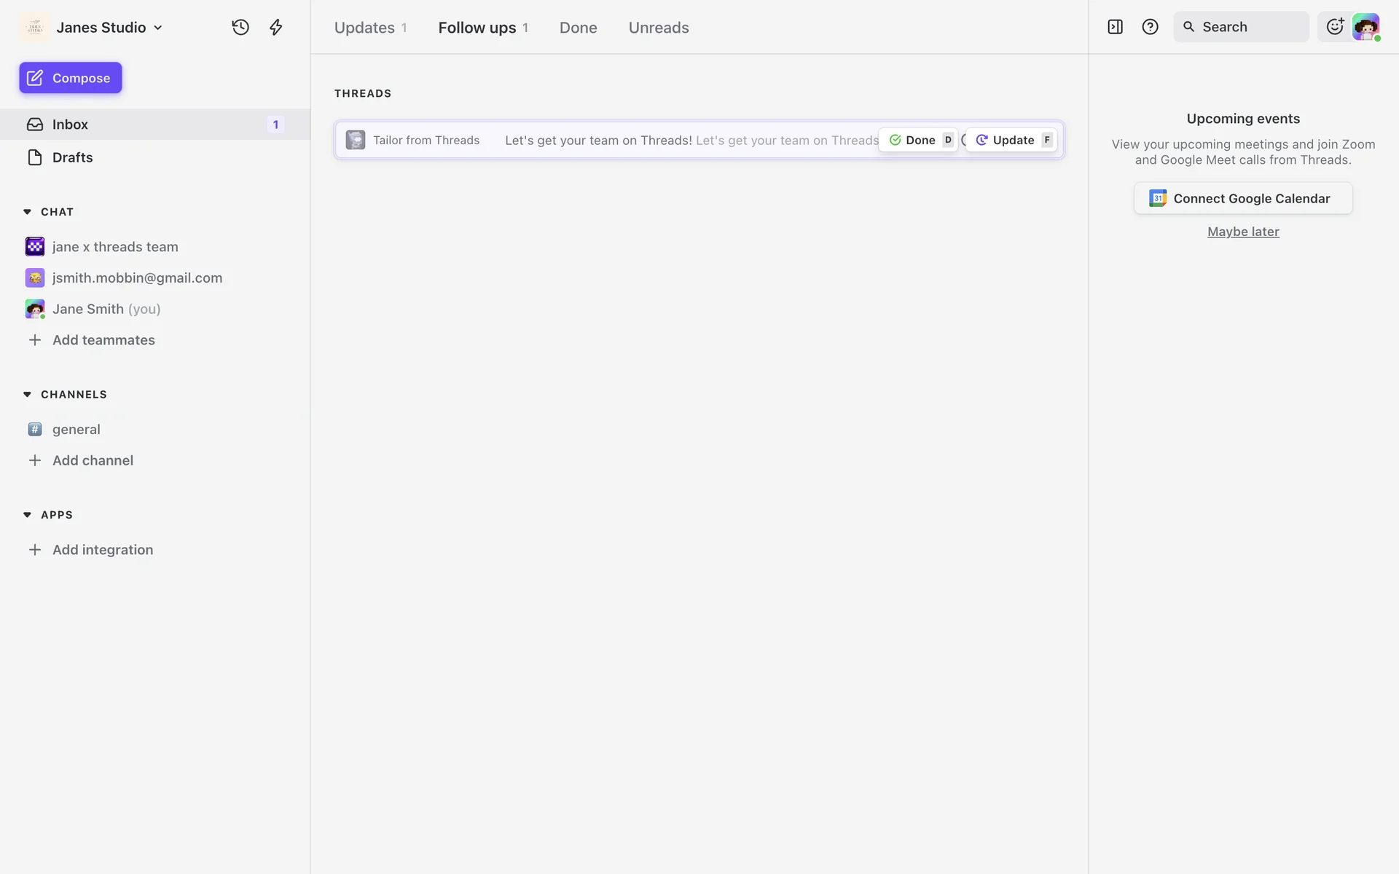Open the history clock icon
Image resolution: width=1399 pixels, height=874 pixels.
(x=240, y=28)
